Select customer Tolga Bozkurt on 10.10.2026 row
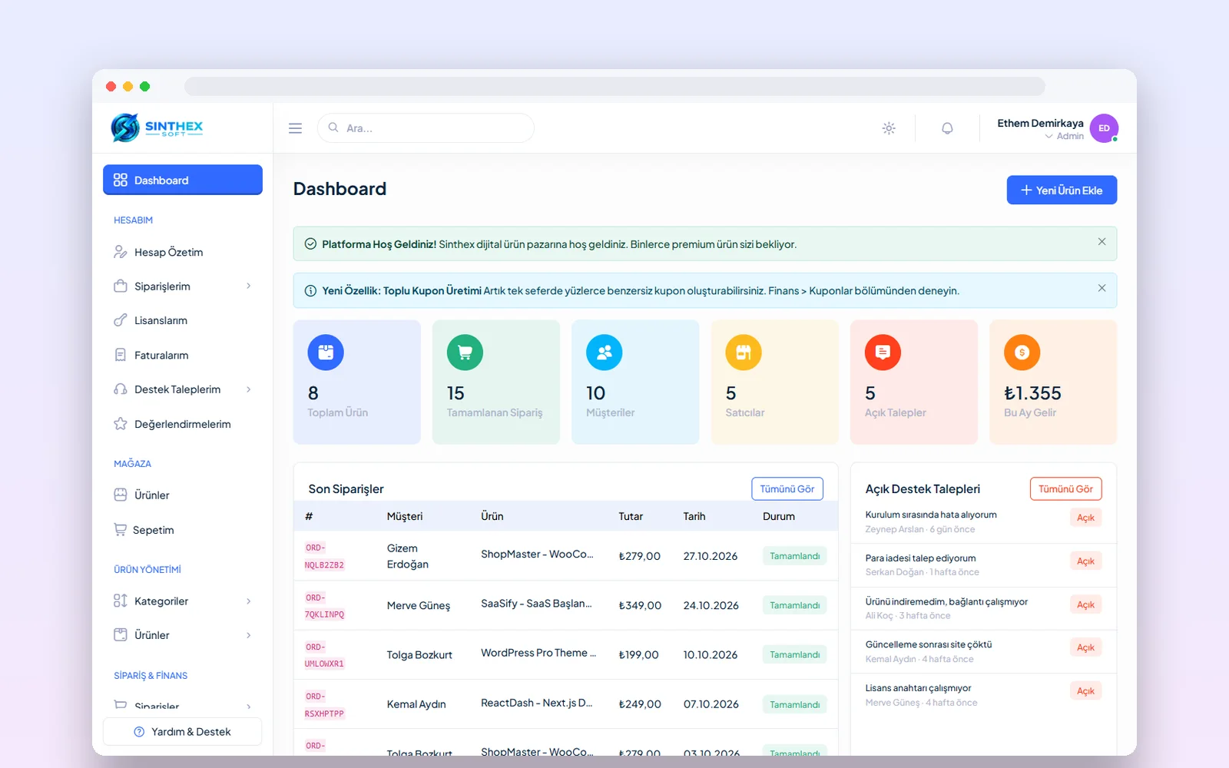The width and height of the screenshot is (1229, 768). click(x=419, y=655)
